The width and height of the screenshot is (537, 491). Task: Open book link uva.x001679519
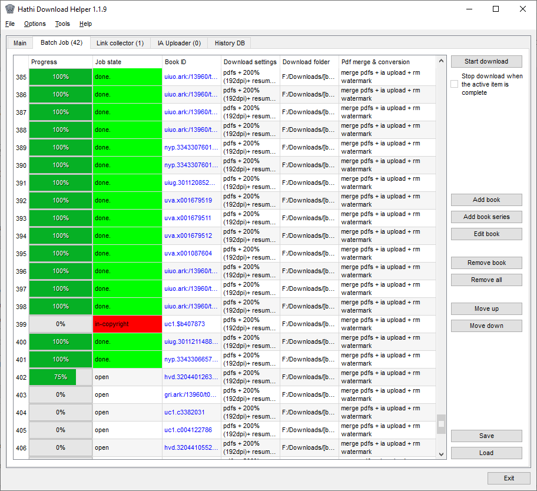tap(188, 200)
